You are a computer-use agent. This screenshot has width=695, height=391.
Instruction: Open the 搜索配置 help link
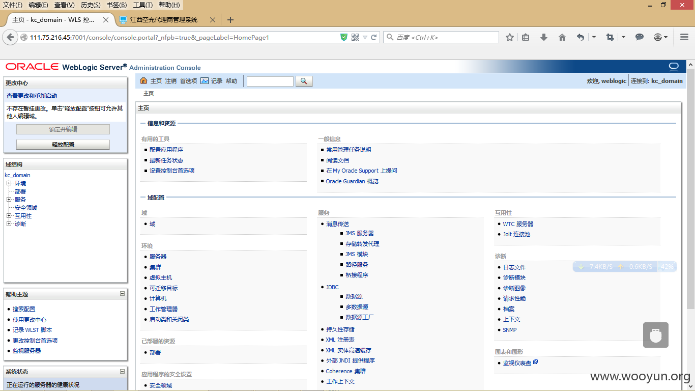(x=24, y=309)
